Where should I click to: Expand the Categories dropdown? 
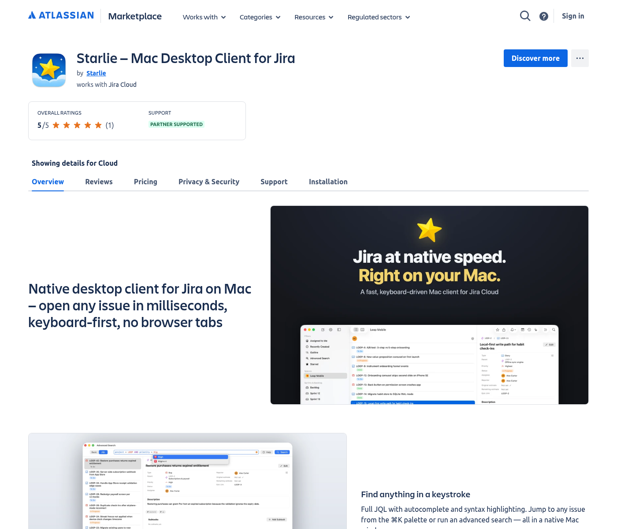pos(260,17)
